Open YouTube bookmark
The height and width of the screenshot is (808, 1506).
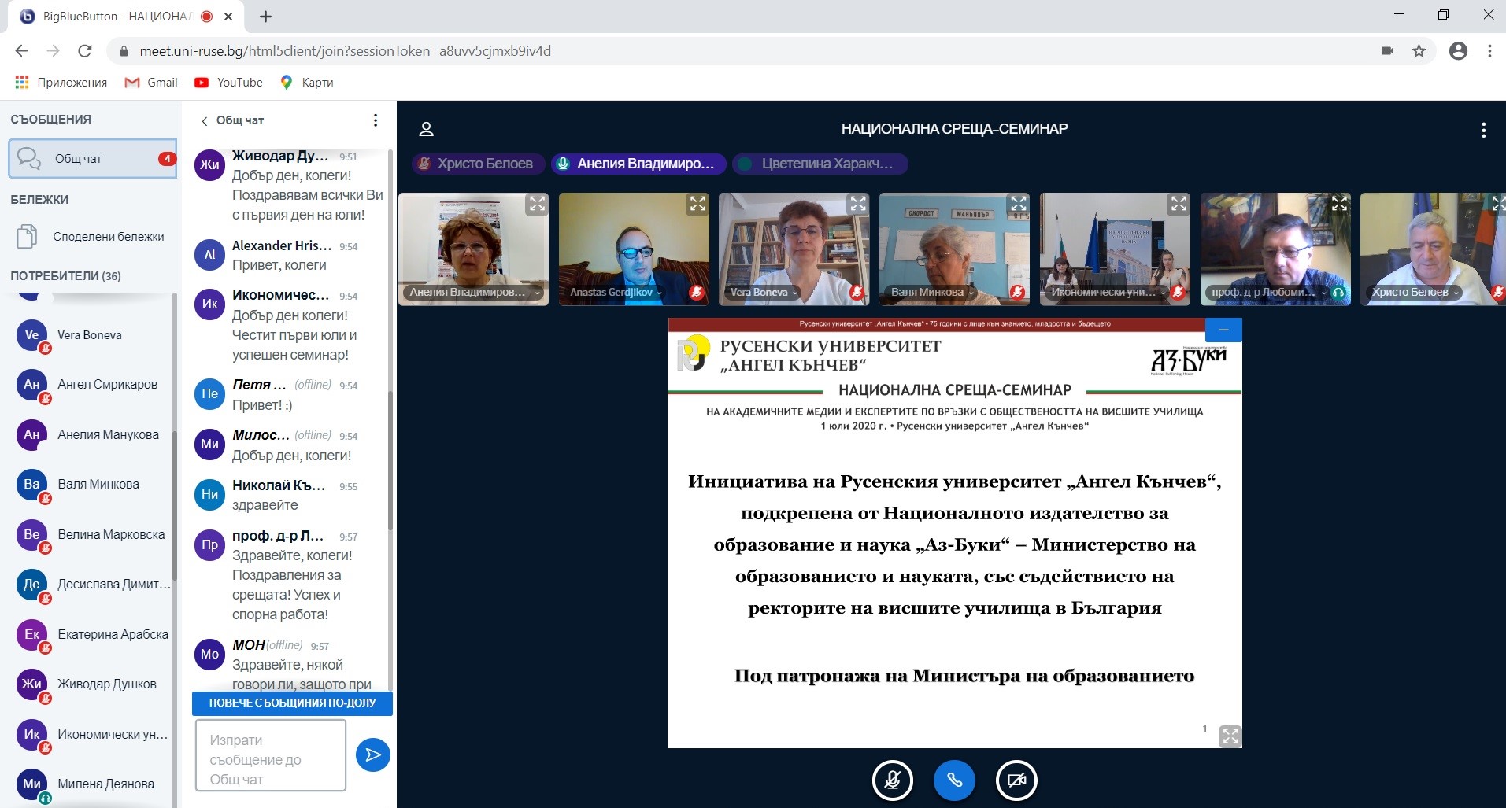(228, 83)
